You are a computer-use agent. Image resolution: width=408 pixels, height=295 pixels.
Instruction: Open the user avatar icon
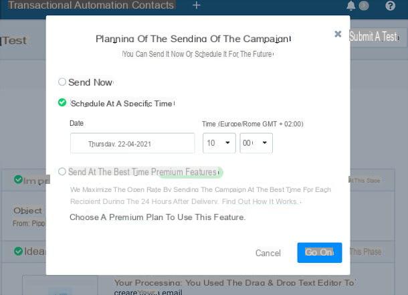click(x=364, y=5)
